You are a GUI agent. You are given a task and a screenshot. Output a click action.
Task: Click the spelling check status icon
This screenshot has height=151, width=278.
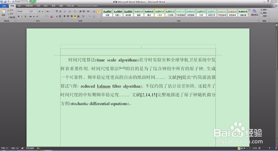click(22, 148)
